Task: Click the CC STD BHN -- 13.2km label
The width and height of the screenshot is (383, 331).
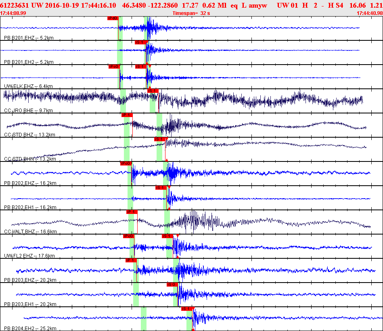Action: pyautogui.click(x=30, y=159)
